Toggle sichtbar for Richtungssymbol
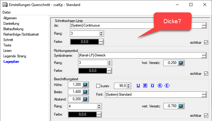 (x=206, y=73)
